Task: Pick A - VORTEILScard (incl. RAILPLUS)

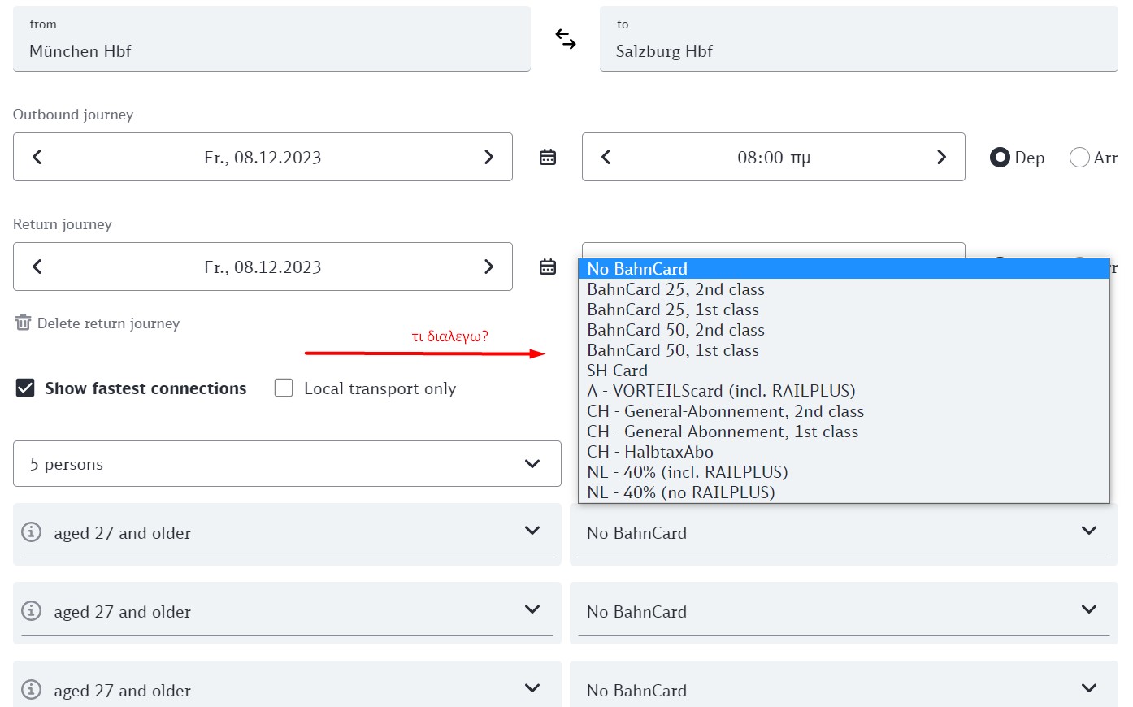Action: click(720, 391)
